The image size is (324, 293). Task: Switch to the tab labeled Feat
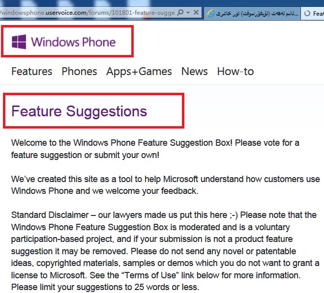(x=313, y=13)
